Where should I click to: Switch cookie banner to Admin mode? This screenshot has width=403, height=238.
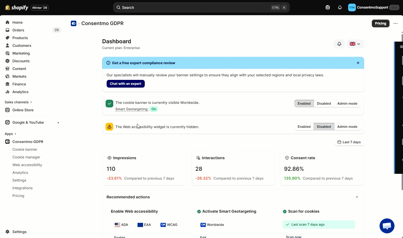(347, 104)
